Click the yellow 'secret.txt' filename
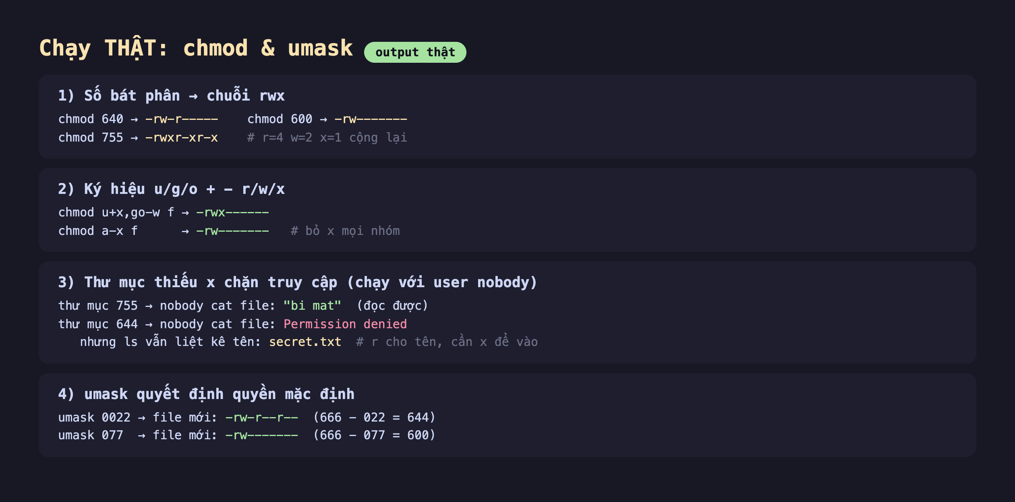 click(x=305, y=342)
